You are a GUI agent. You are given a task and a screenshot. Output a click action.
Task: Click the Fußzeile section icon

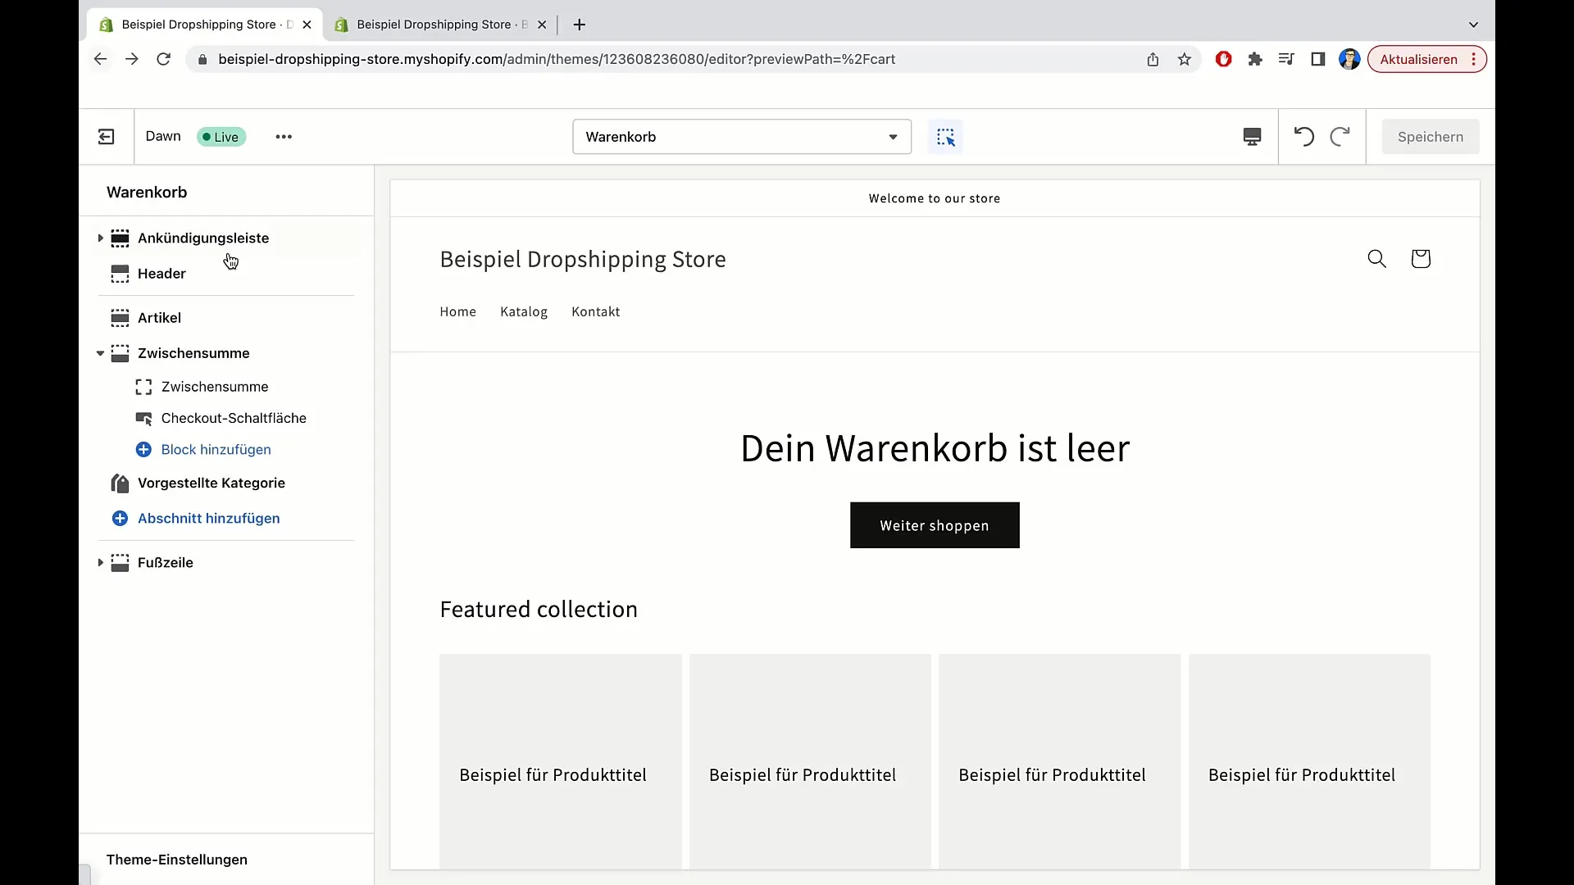(x=120, y=563)
